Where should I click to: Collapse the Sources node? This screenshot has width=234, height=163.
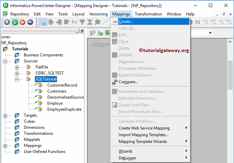click(5, 61)
